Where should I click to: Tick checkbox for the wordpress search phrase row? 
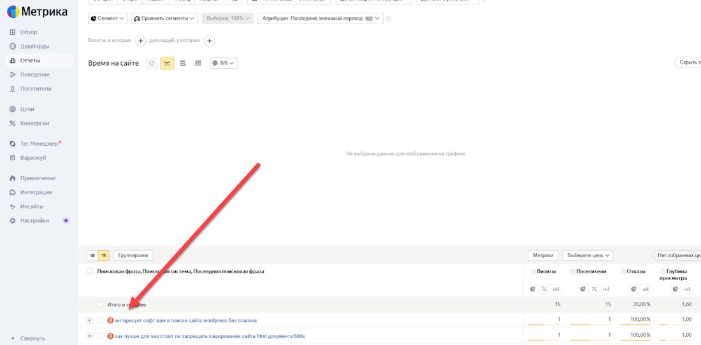[x=100, y=320]
